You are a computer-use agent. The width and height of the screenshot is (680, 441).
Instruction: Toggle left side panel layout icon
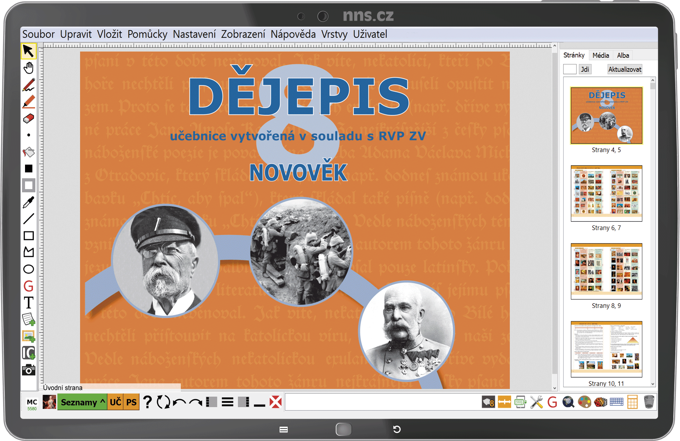pyautogui.click(x=212, y=402)
